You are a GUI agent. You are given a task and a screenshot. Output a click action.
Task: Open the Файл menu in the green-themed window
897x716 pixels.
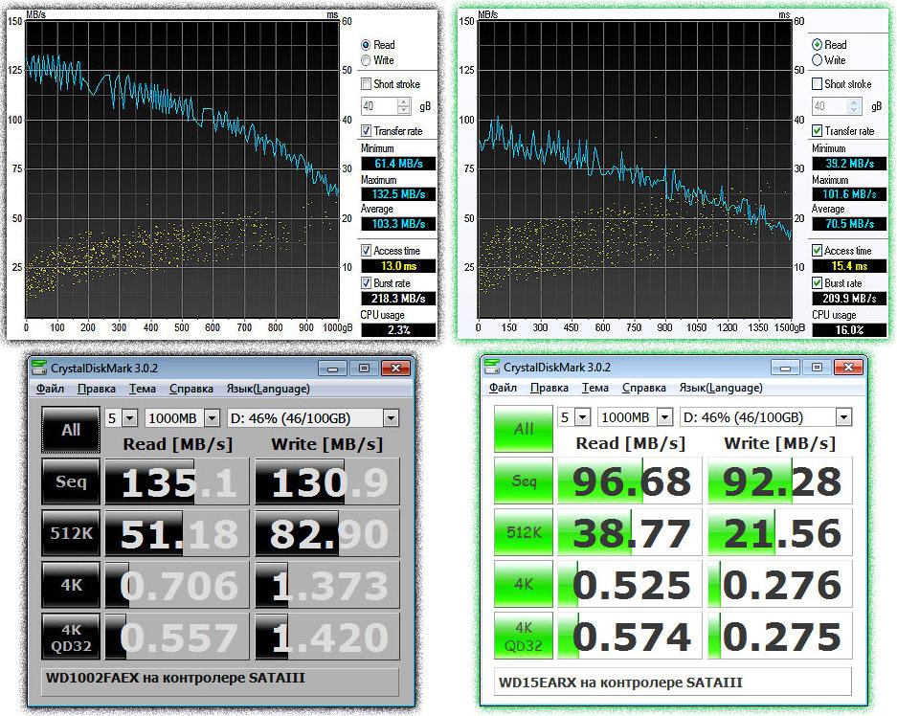click(x=503, y=388)
